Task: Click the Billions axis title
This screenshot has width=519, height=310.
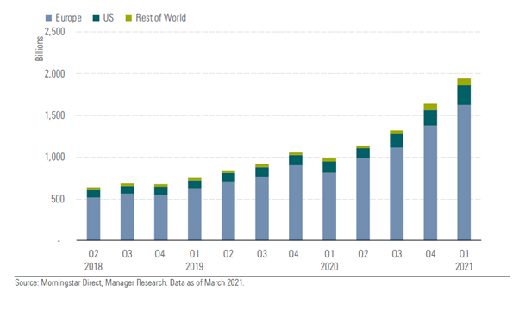Action: pyautogui.click(x=40, y=48)
